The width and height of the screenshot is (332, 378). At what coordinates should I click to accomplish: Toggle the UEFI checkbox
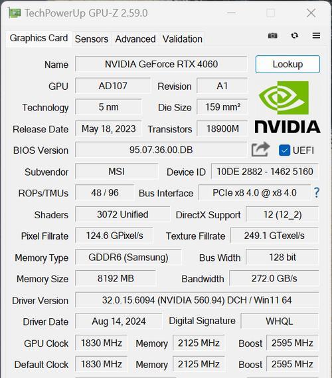(x=284, y=150)
